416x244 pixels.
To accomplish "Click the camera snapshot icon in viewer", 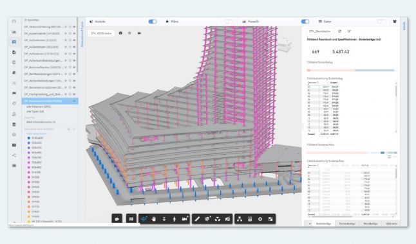I will click(120, 33).
